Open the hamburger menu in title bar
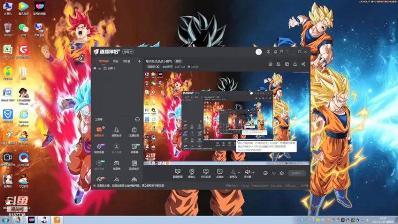 coord(288,52)
